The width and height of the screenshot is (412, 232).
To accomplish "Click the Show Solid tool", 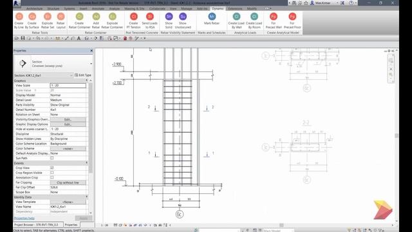I will [169, 21].
